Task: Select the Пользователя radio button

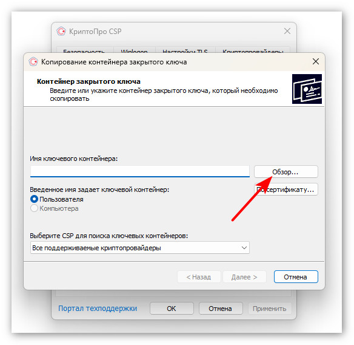Action: 34,199
